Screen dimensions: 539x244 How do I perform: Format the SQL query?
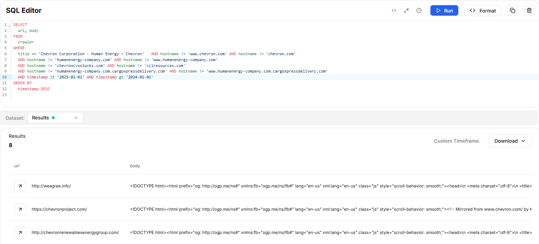483,10
